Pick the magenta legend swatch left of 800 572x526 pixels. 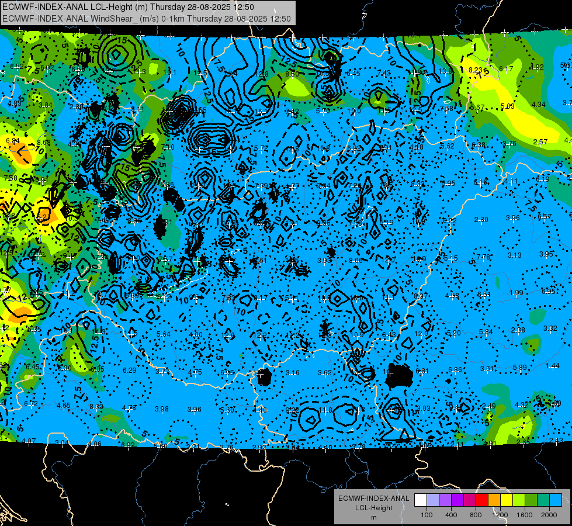(x=470, y=500)
